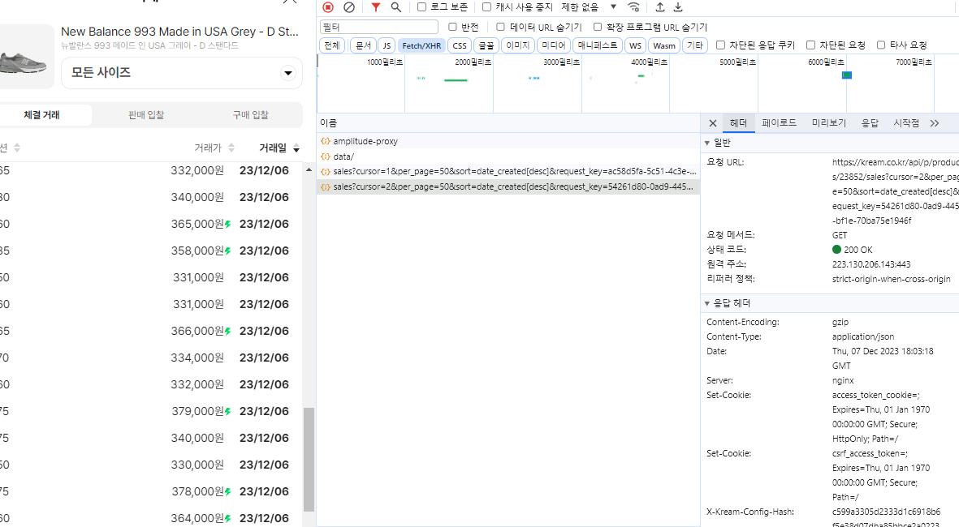Image resolution: width=959 pixels, height=527 pixels.
Task: Switch to 미리보기 tab
Action: tap(829, 123)
